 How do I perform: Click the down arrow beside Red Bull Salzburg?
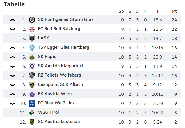(13, 29)
